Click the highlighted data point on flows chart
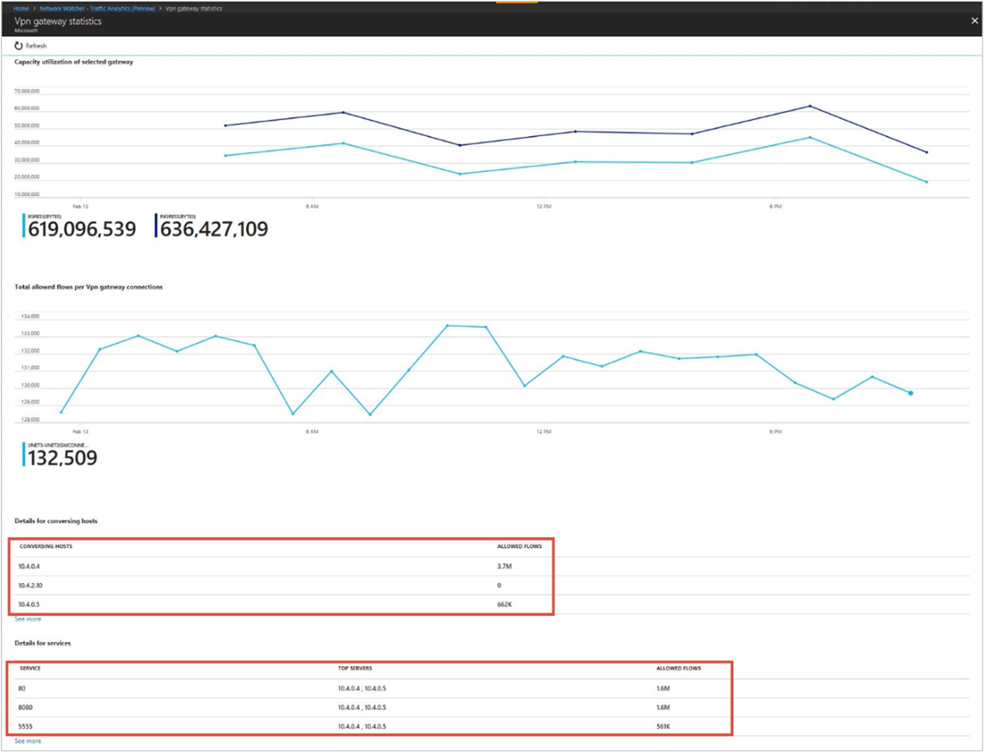This screenshot has width=984, height=752. pyautogui.click(x=910, y=394)
